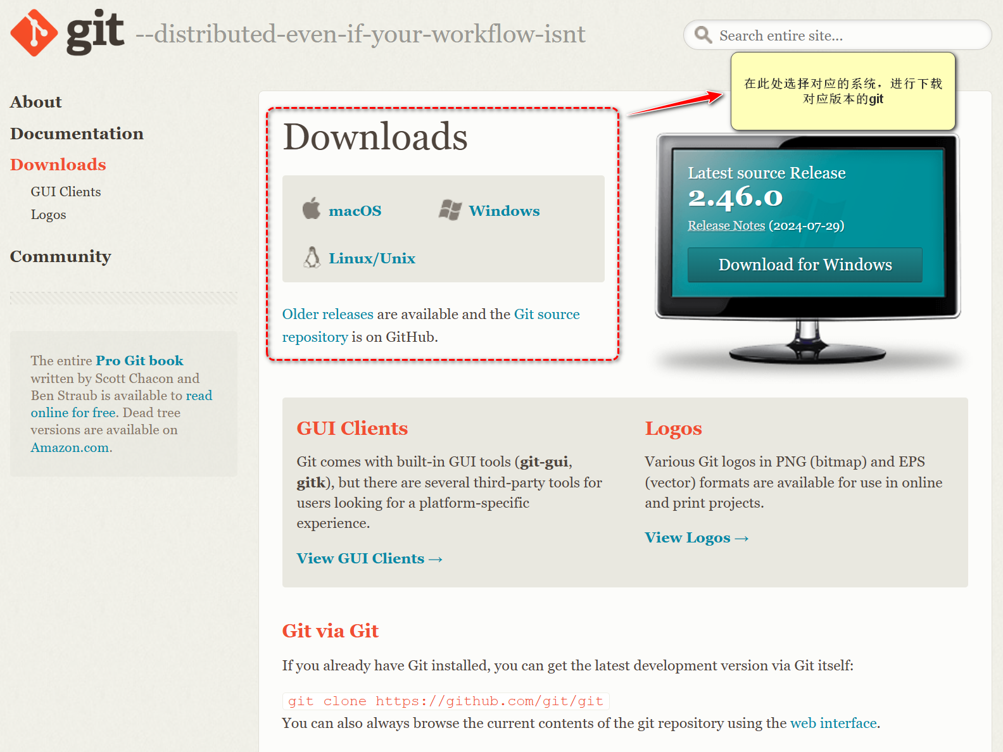Choose the Linux/Unix download link
Viewport: 1003px width, 752px height.
point(372,258)
